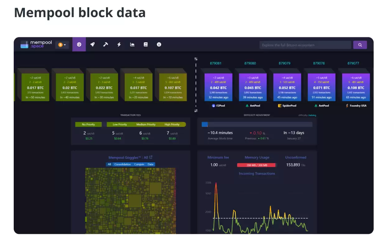Open the dashboard gauge icon tab
Viewport: 388px width, 236px height.
point(79,44)
